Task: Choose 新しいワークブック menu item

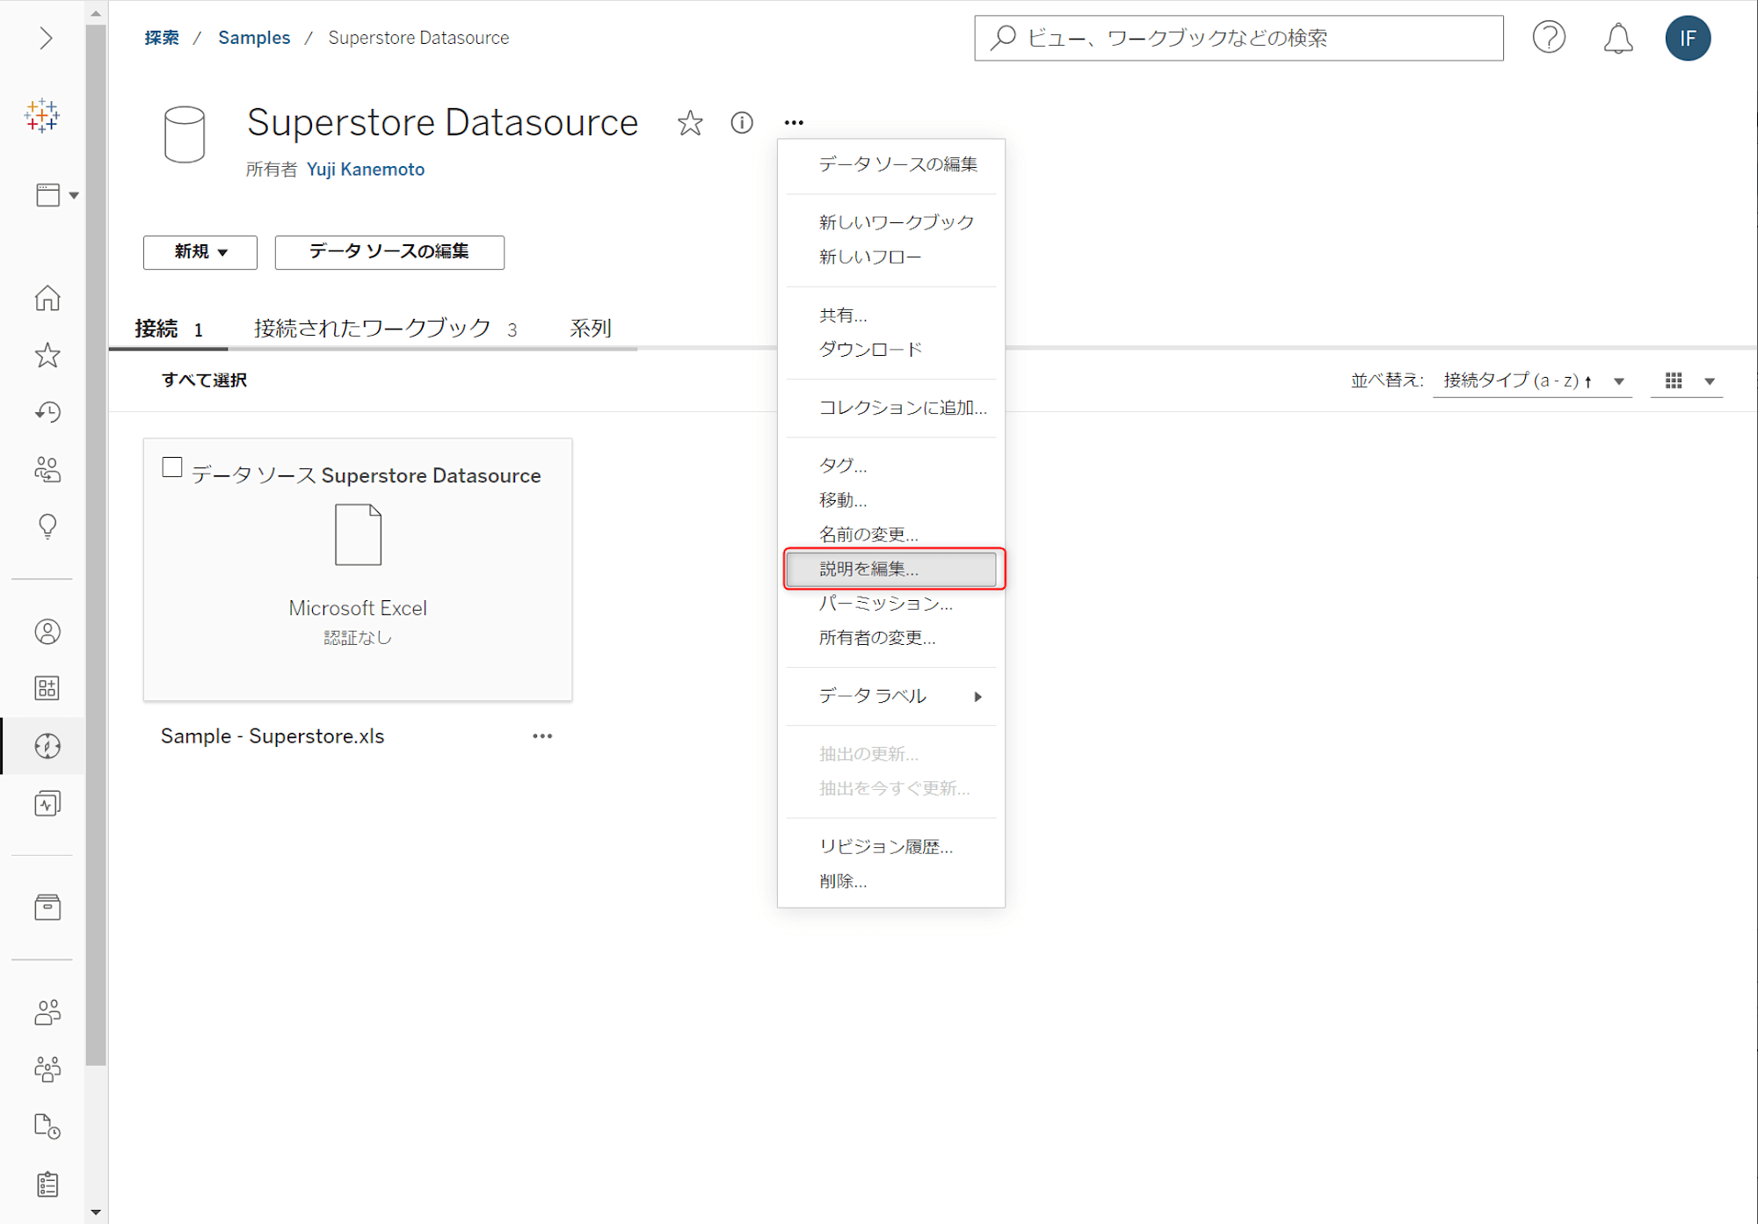Action: pyautogui.click(x=891, y=222)
